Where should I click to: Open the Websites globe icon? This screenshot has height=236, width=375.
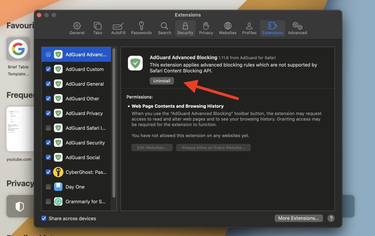228,26
